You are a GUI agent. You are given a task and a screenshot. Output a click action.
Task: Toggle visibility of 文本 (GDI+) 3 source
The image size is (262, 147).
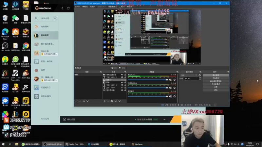(x=122, y=77)
